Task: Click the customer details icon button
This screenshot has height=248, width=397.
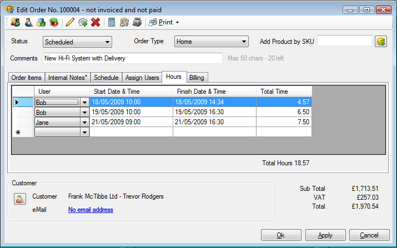Action: click(x=19, y=200)
